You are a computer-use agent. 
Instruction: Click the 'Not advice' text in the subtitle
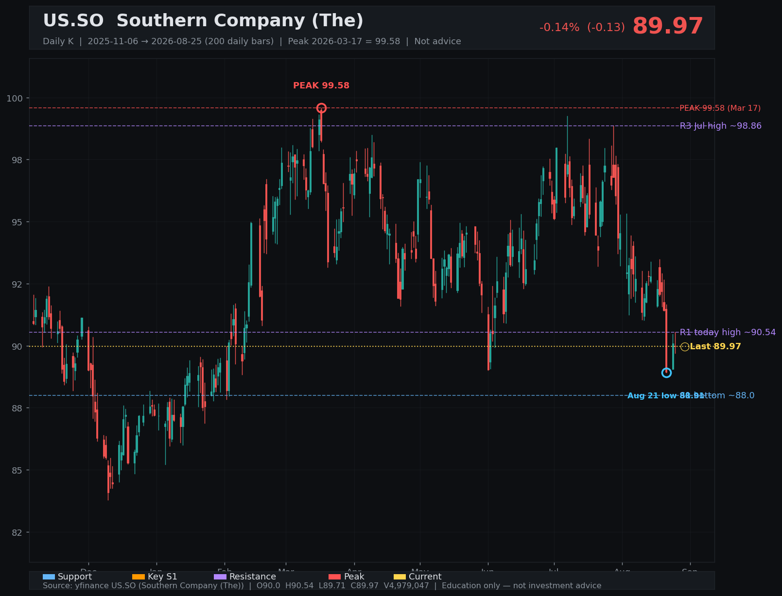(x=437, y=41)
